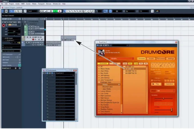Open the DrumCore 3 output routing dropdown
This screenshot has height=129, width=194.
(x=11, y=40)
